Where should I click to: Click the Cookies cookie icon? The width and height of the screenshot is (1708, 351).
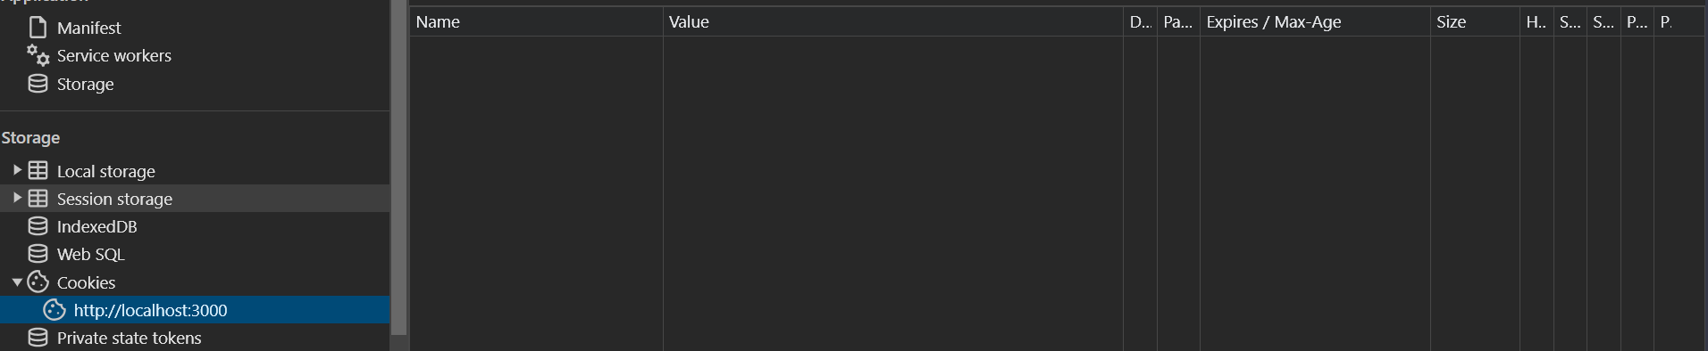coord(38,282)
